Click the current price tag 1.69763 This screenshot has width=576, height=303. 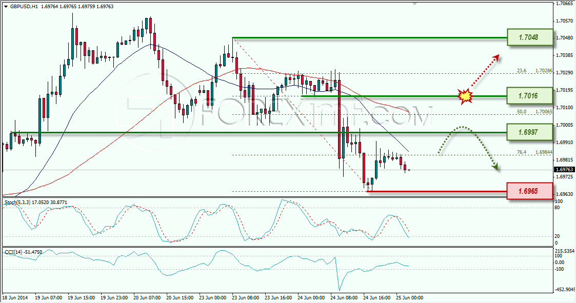(x=564, y=170)
